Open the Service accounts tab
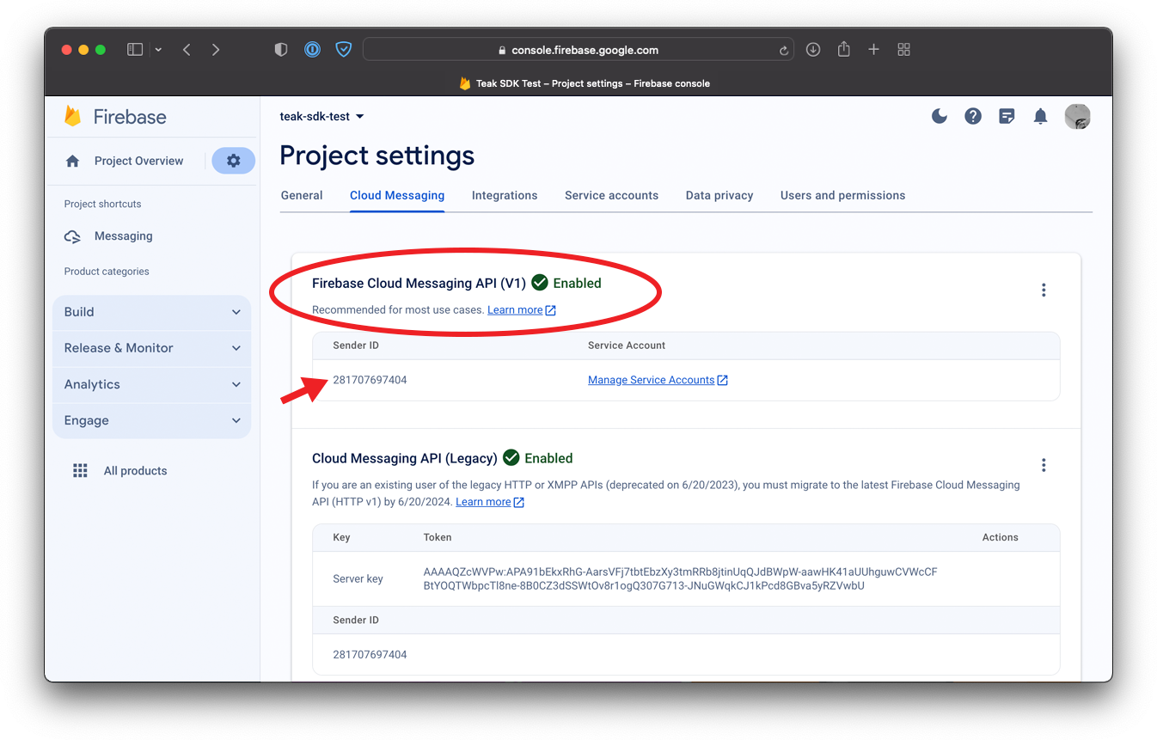The width and height of the screenshot is (1157, 740). 611,195
